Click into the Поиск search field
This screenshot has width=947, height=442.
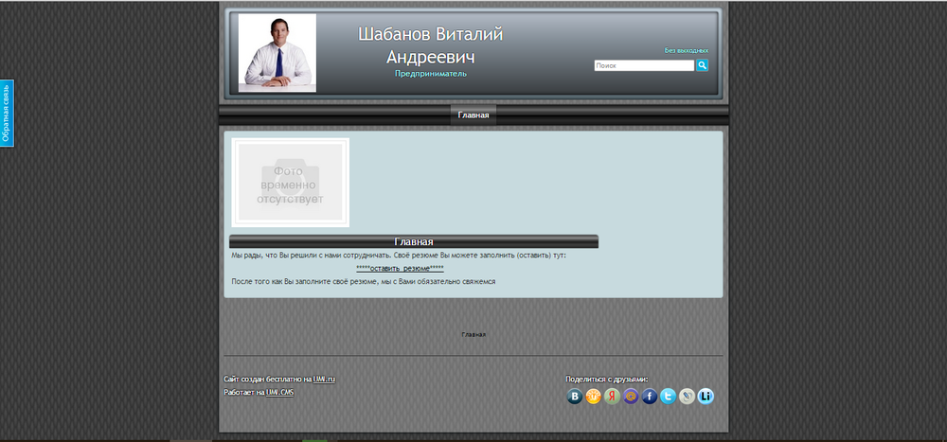click(644, 66)
